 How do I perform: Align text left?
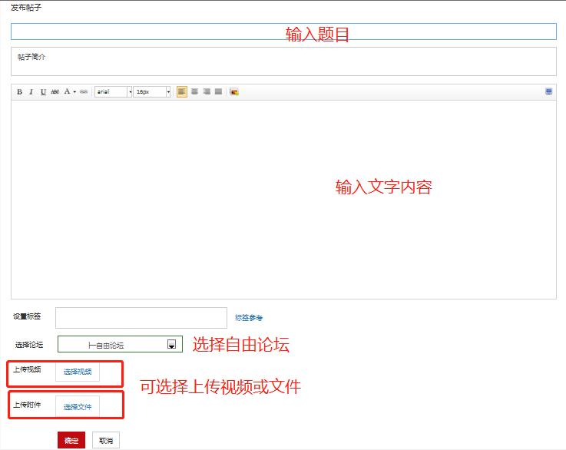[182, 92]
